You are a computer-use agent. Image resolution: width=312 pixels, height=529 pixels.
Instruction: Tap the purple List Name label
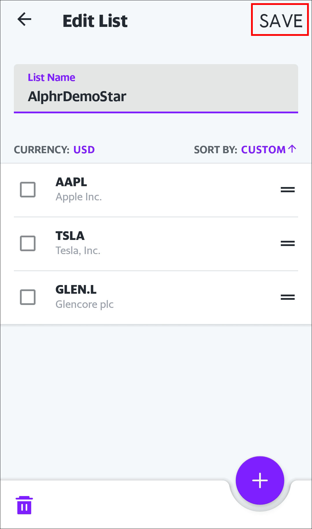click(x=51, y=77)
